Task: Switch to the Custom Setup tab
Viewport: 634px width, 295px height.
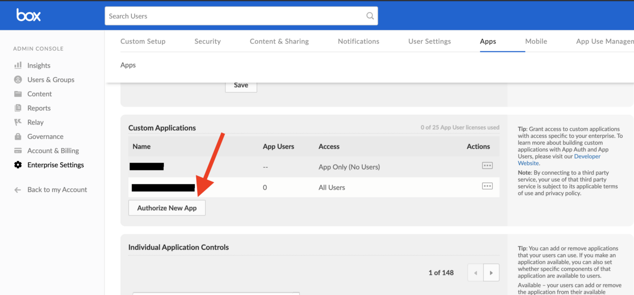Action: coord(143,41)
